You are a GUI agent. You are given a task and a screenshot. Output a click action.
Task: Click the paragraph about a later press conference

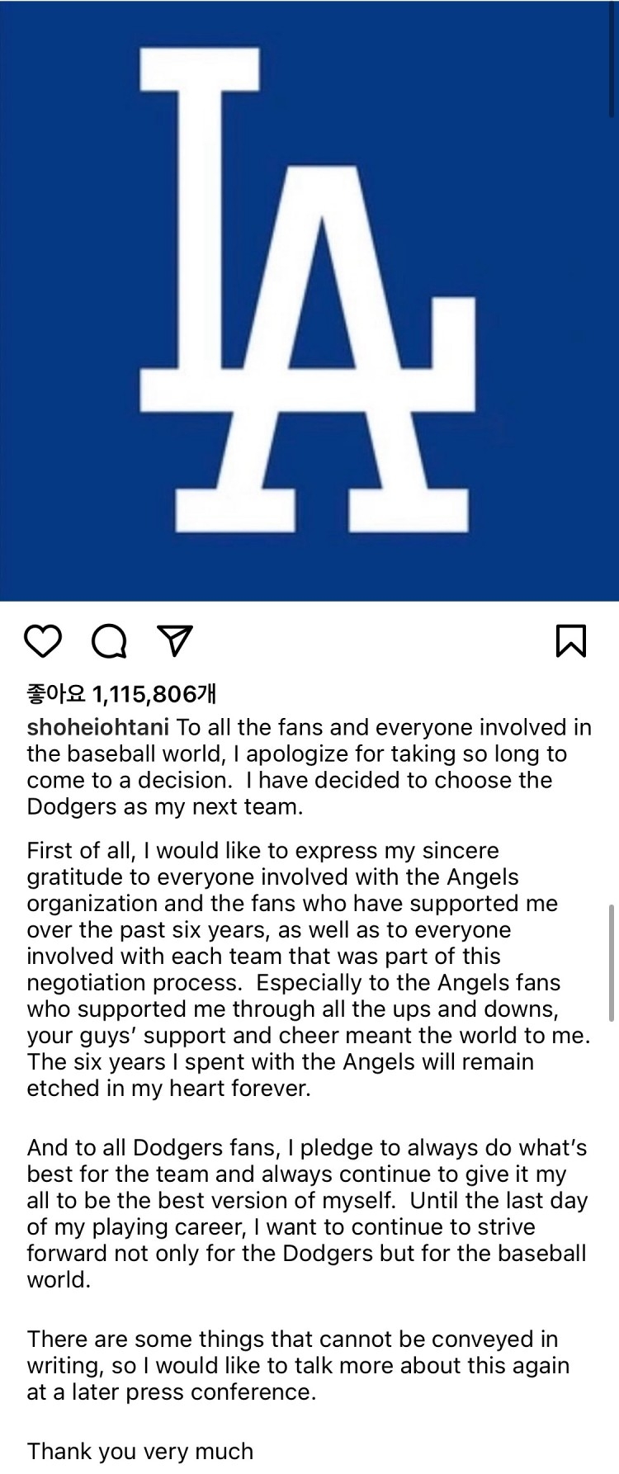pos(299,1365)
